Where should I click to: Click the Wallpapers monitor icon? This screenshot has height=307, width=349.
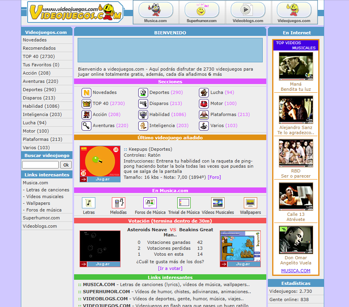250,203
